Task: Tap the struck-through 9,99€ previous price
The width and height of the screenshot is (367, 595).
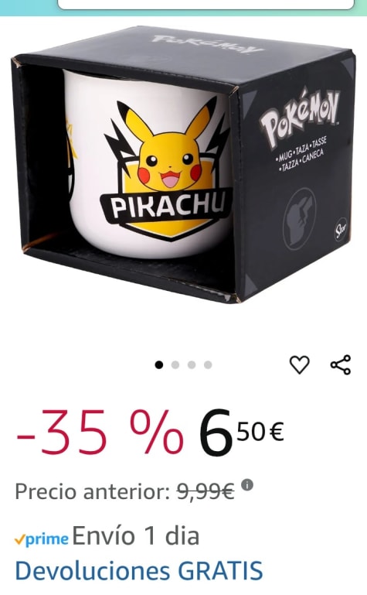Action: (x=206, y=491)
